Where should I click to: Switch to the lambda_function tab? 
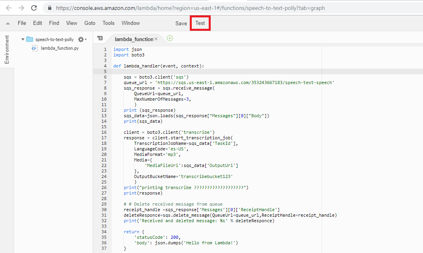coord(134,39)
